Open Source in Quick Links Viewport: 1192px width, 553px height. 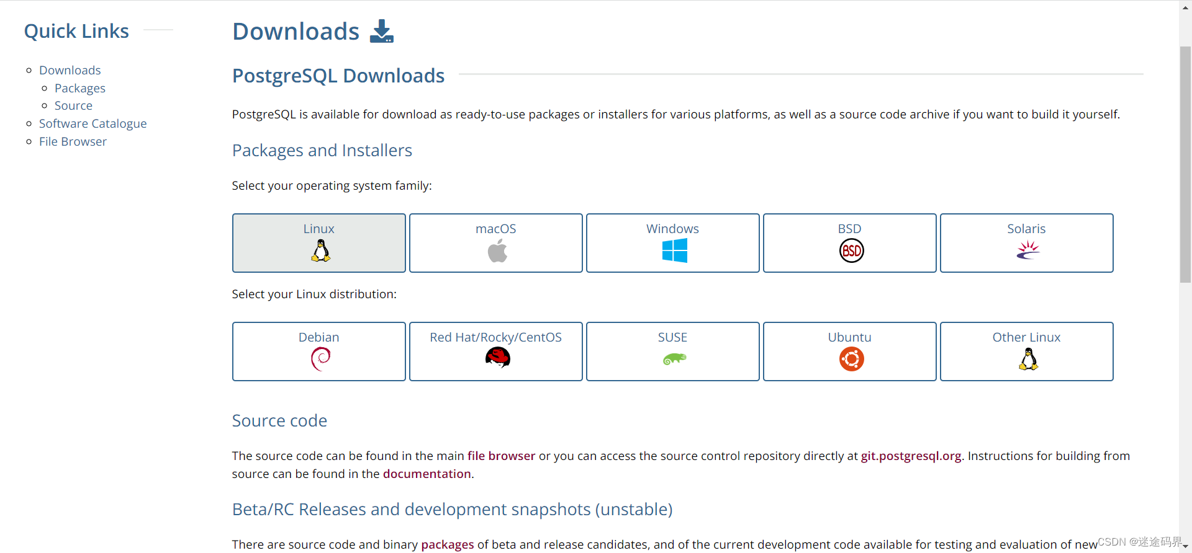(73, 105)
